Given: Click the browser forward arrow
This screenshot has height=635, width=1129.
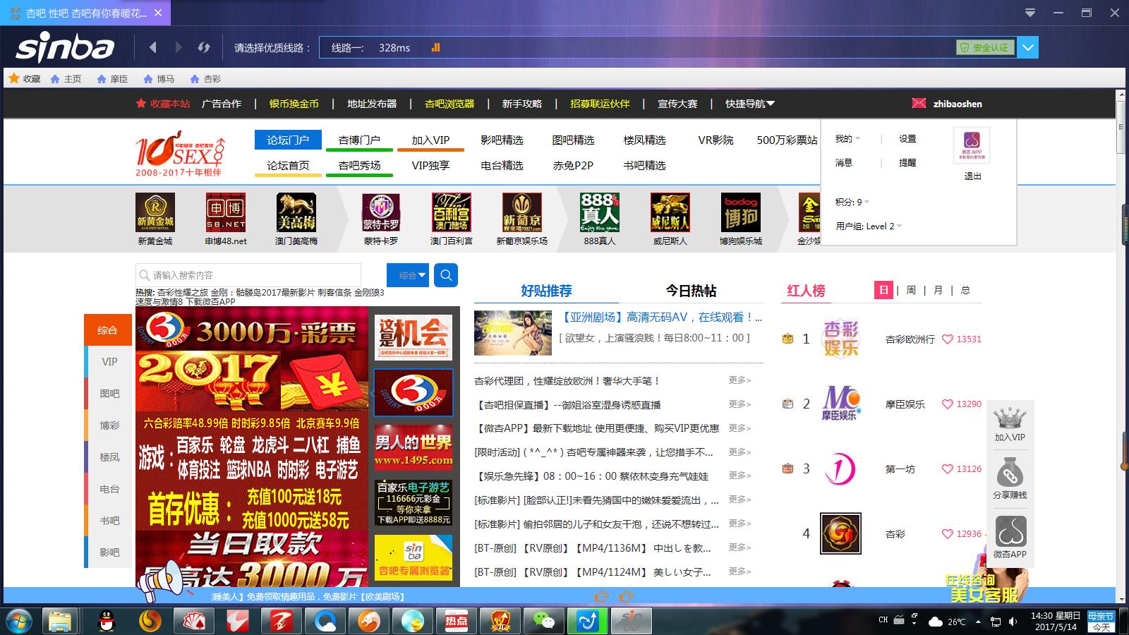Looking at the screenshot, I should pyautogui.click(x=179, y=47).
